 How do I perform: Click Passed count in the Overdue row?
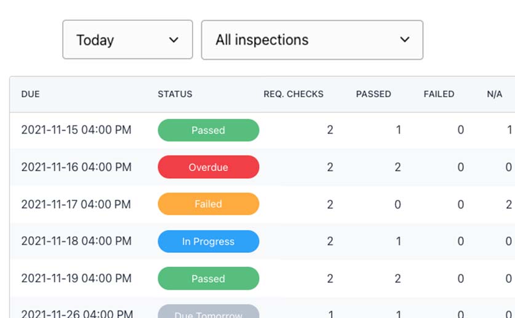click(397, 167)
